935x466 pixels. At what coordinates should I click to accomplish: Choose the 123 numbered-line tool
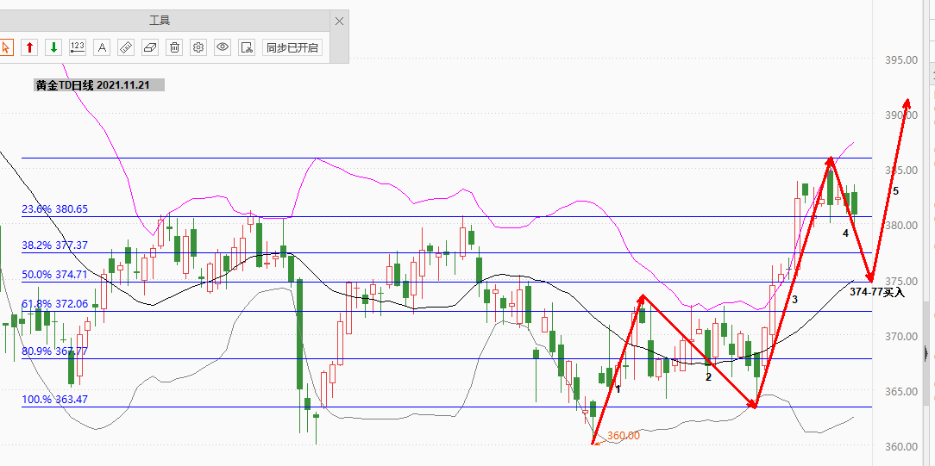pyautogui.click(x=78, y=47)
